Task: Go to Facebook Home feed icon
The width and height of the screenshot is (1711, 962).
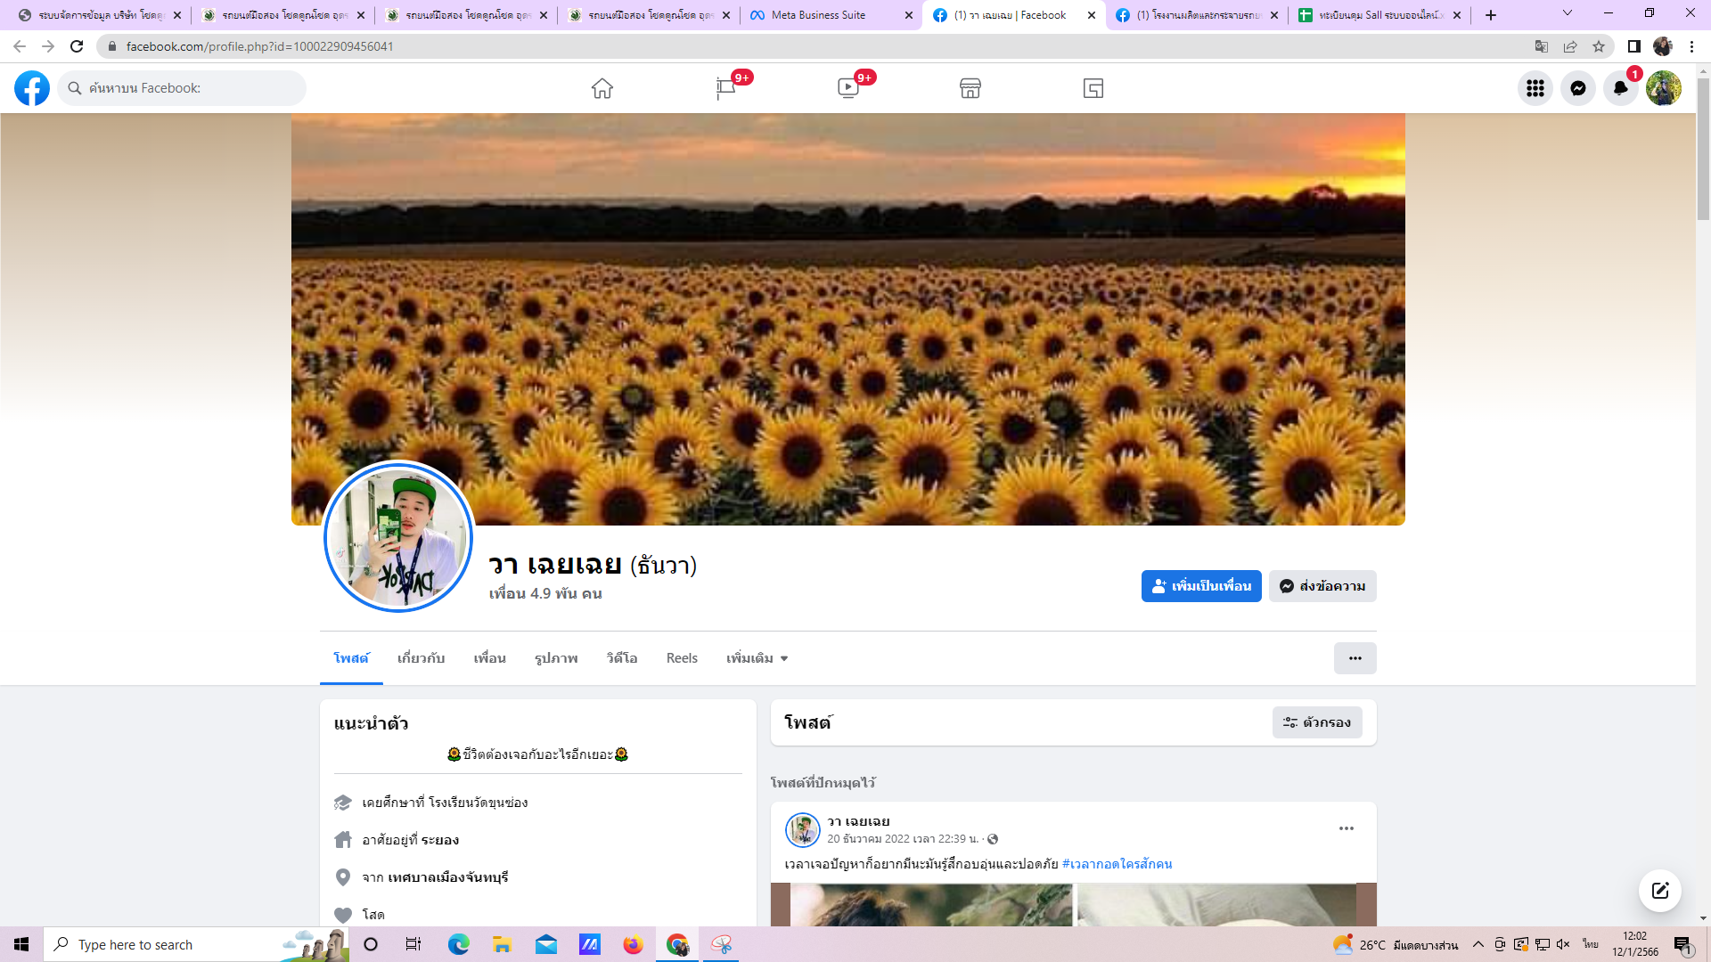Action: pos(602,88)
